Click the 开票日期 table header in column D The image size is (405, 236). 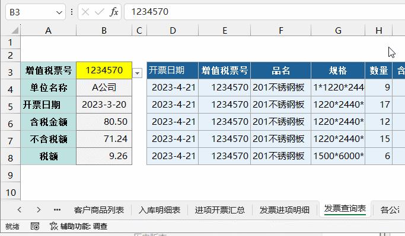pyautogui.click(x=173, y=70)
